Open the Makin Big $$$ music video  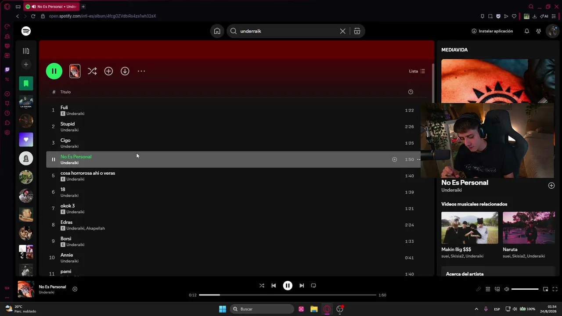pyautogui.click(x=469, y=228)
